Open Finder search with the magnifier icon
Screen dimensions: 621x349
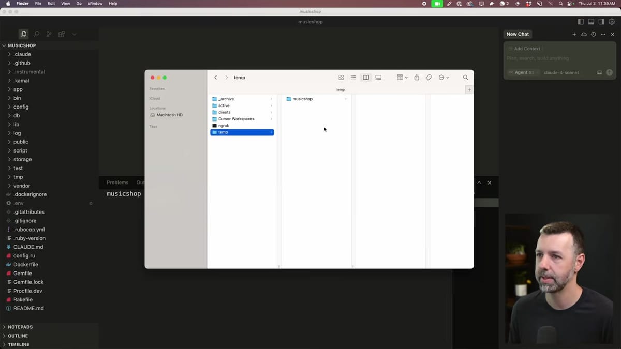pyautogui.click(x=465, y=77)
